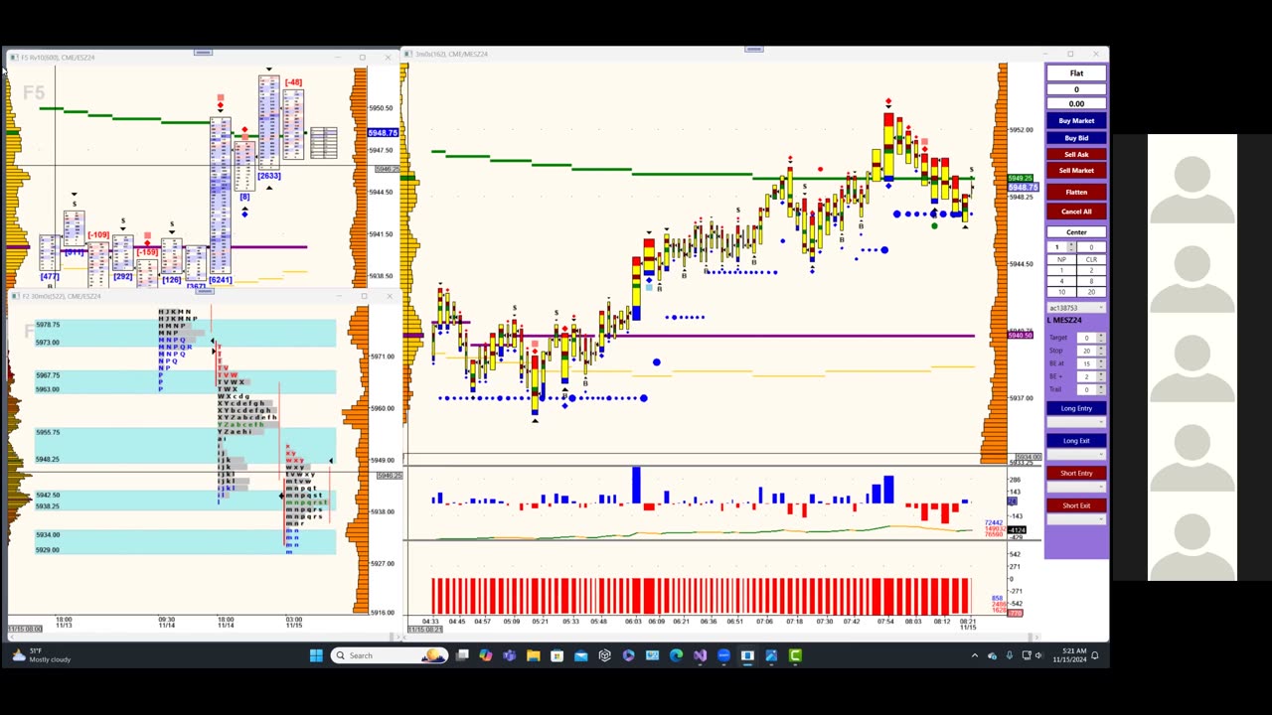Open the clock showing 5:21 AM
The height and width of the screenshot is (715, 1272).
tap(1072, 655)
